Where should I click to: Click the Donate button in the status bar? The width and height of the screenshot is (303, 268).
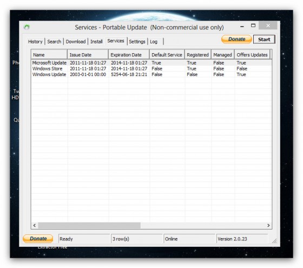(x=38, y=239)
